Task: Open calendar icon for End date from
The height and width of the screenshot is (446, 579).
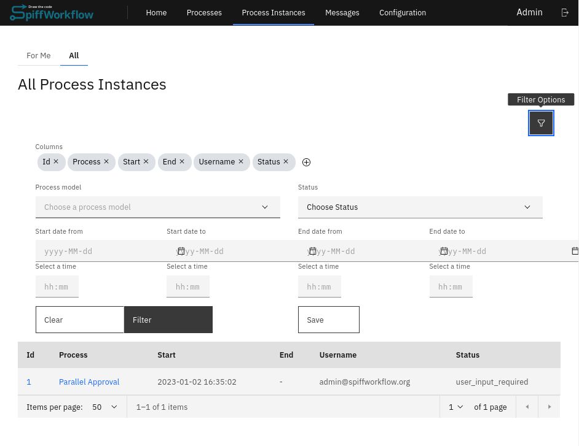Action: pyautogui.click(x=444, y=251)
